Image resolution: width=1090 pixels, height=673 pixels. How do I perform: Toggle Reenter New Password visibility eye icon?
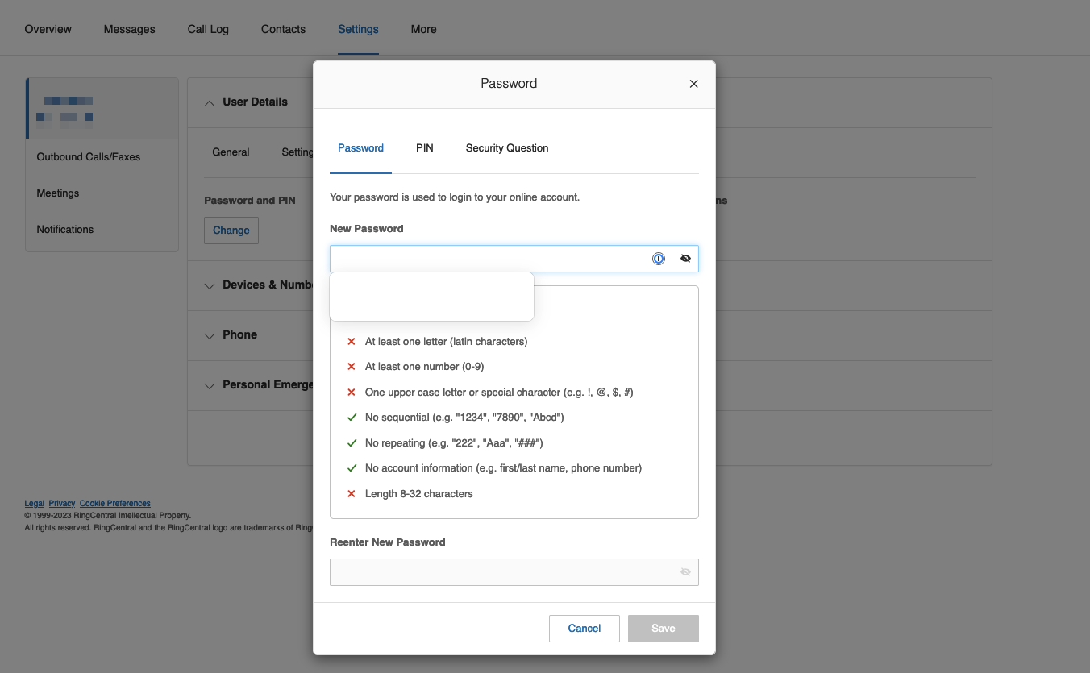[685, 572]
